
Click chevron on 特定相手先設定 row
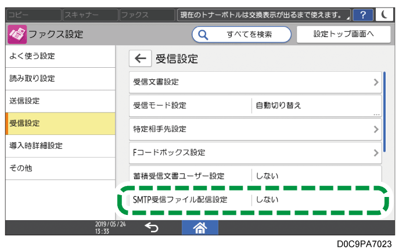(376, 129)
